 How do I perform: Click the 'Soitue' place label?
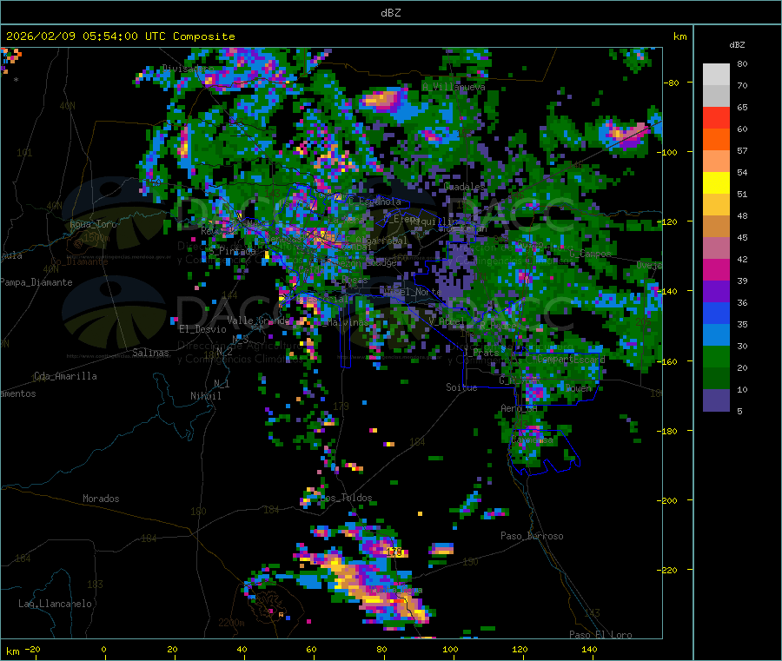[461, 387]
